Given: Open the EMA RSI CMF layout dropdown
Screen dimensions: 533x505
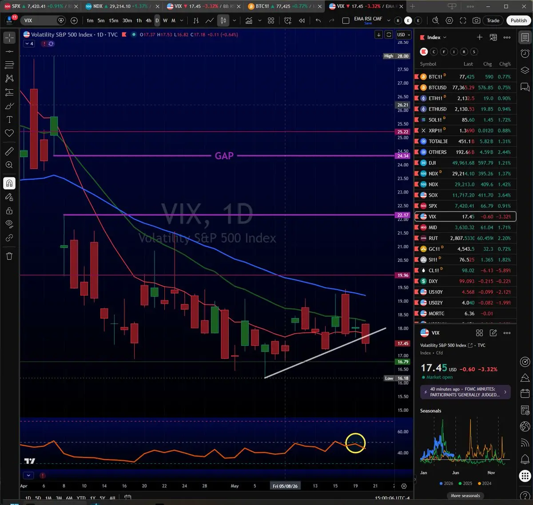Looking at the screenshot, I should [x=389, y=20].
